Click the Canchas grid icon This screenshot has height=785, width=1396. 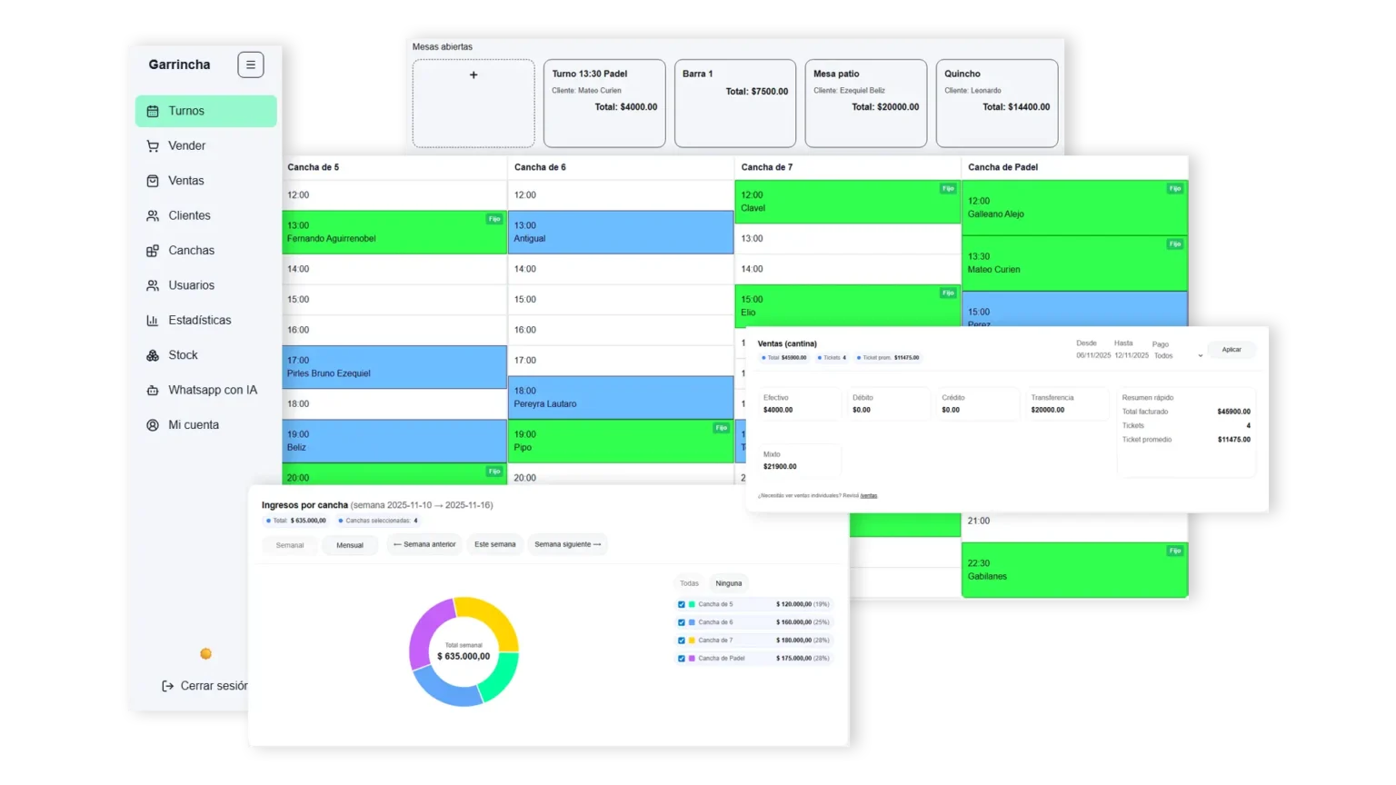[x=153, y=251]
